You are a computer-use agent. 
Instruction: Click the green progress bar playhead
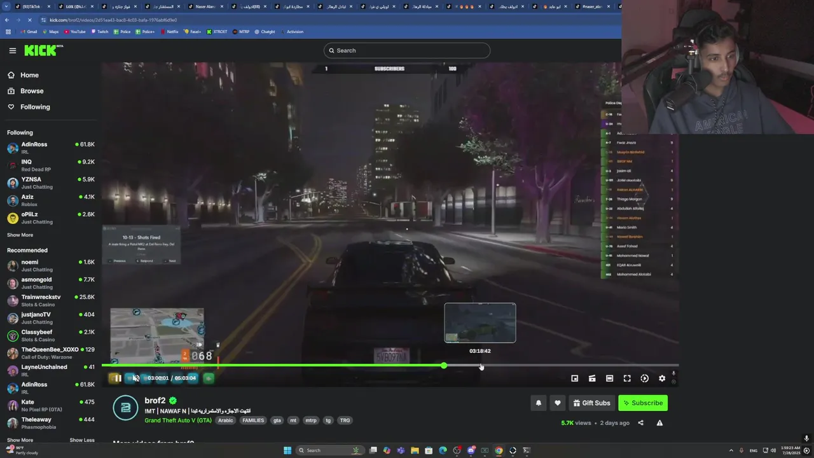[x=444, y=366]
